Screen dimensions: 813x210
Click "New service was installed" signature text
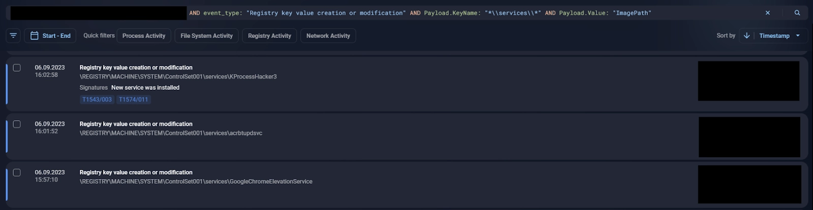tap(145, 88)
